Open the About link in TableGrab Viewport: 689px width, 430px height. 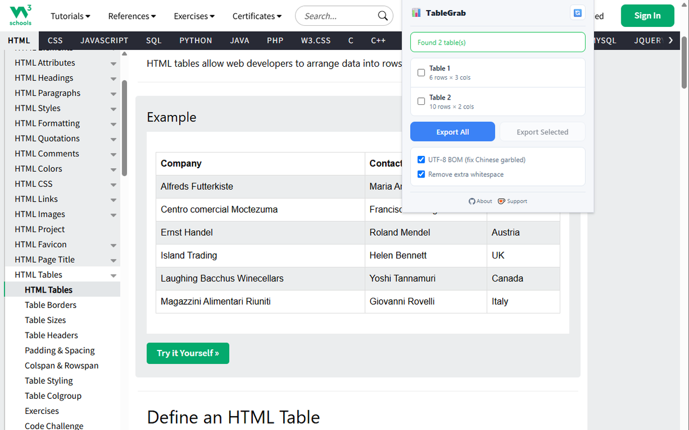click(x=480, y=201)
